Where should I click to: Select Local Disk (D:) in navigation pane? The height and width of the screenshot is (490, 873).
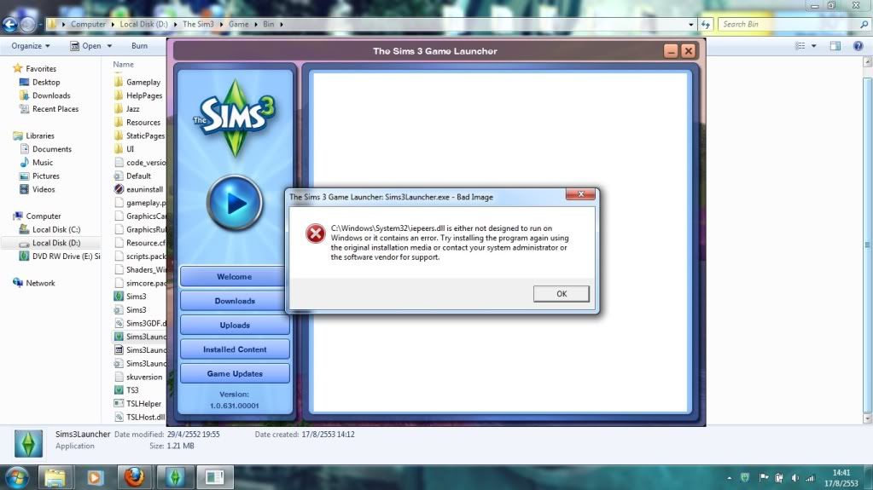click(55, 243)
